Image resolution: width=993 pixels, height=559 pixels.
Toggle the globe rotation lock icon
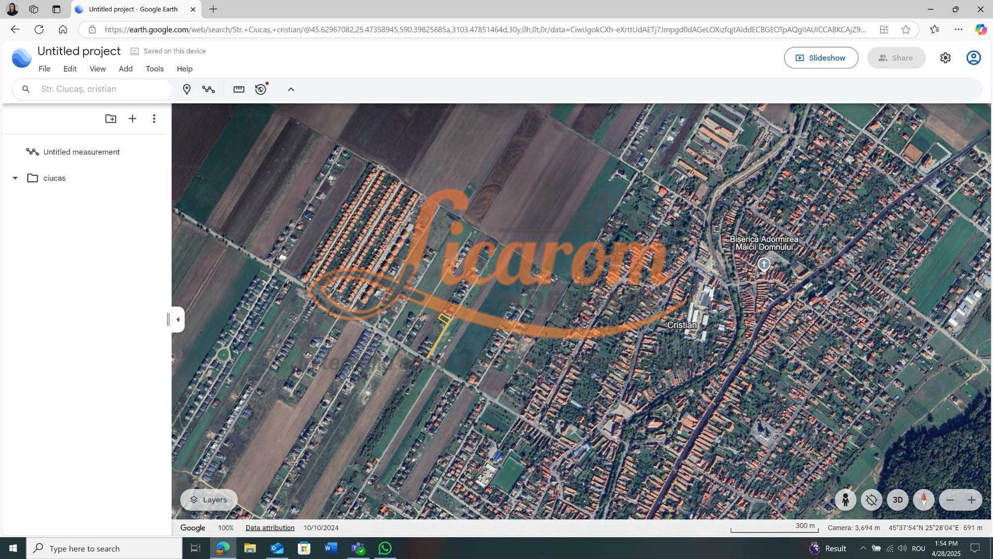[871, 500]
